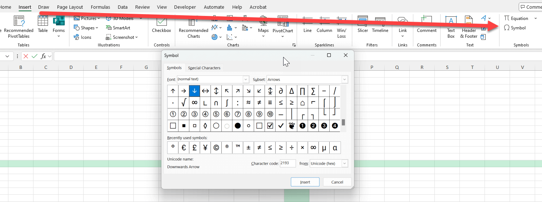This screenshot has height=202, width=542.
Task: Click the Icons illustration button
Action: 83,37
